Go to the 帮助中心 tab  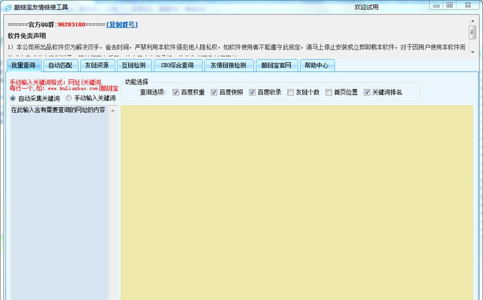[317, 65]
